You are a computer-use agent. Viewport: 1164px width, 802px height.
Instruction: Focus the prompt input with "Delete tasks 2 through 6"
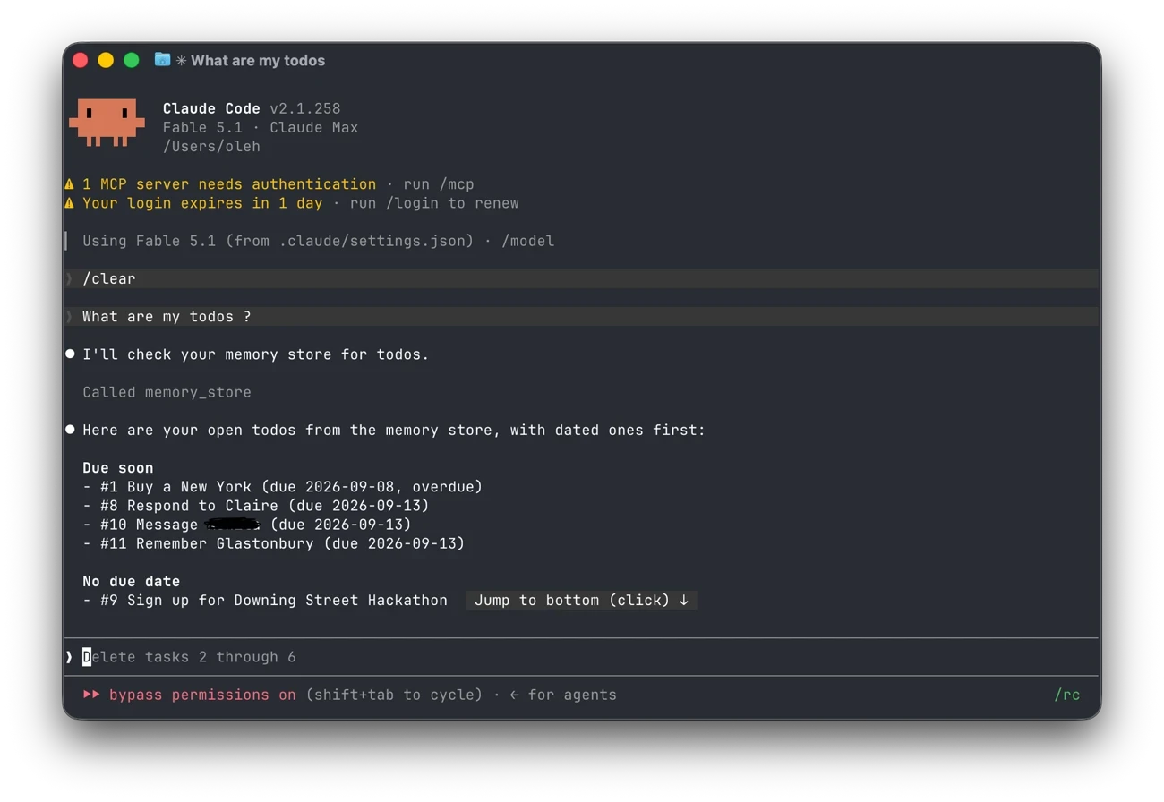pos(581,657)
